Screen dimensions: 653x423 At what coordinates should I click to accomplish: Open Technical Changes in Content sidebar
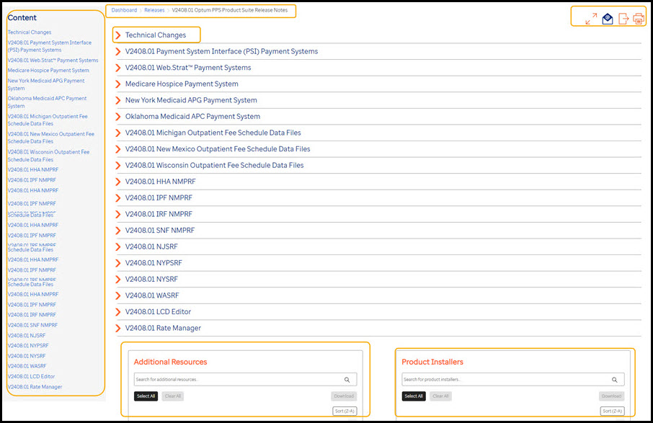point(30,32)
